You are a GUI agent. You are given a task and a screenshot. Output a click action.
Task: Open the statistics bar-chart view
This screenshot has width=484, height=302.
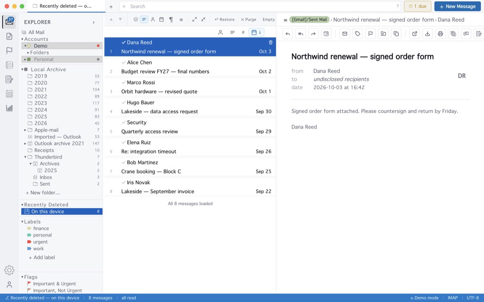click(9, 108)
